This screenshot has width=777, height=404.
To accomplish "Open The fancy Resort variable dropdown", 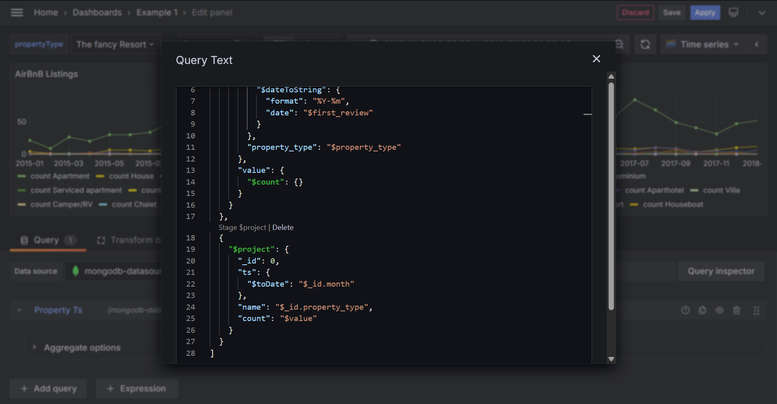I will click(115, 45).
